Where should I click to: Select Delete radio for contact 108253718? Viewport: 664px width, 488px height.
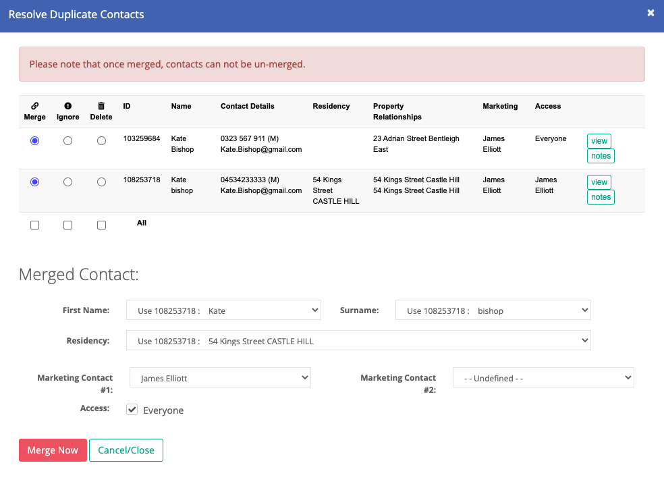(101, 182)
